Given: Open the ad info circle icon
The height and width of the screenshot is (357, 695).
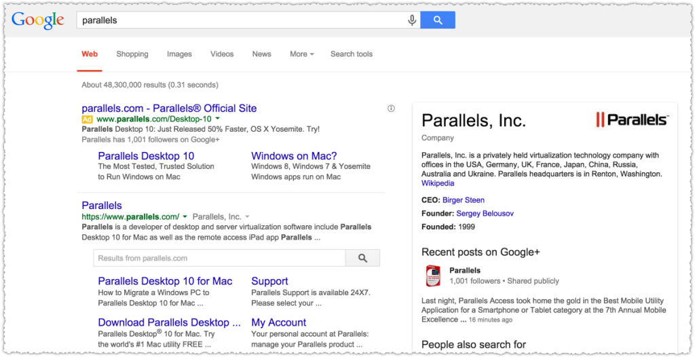Looking at the screenshot, I should pyautogui.click(x=391, y=108).
